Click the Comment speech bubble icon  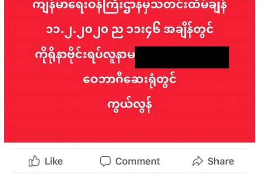point(105,161)
